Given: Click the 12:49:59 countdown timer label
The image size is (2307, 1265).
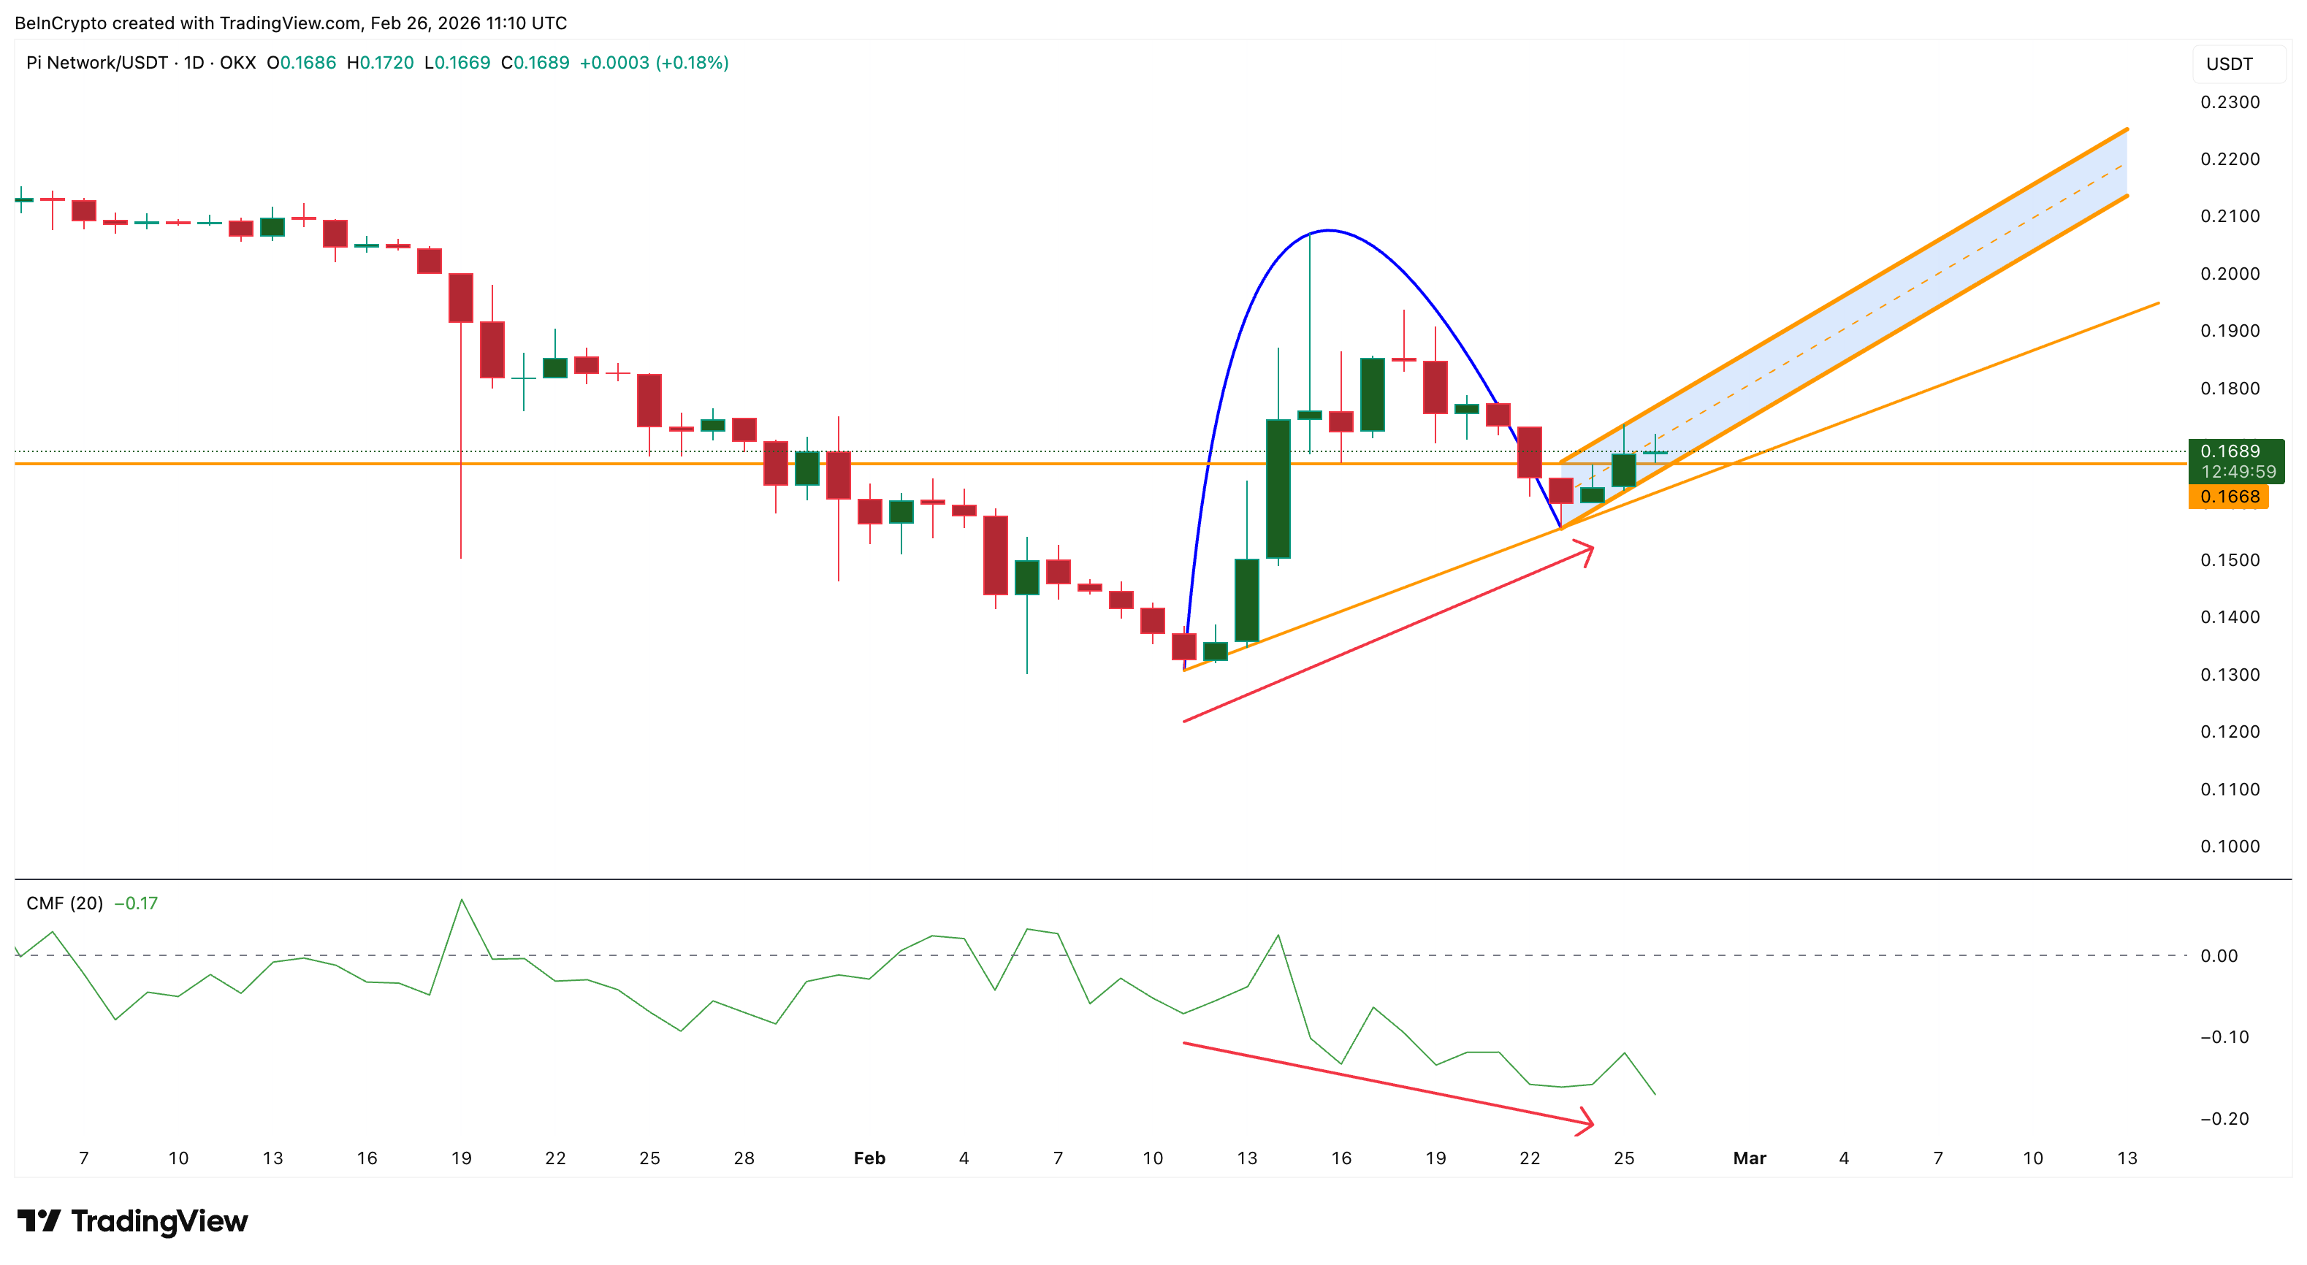Looking at the screenshot, I should [2238, 472].
